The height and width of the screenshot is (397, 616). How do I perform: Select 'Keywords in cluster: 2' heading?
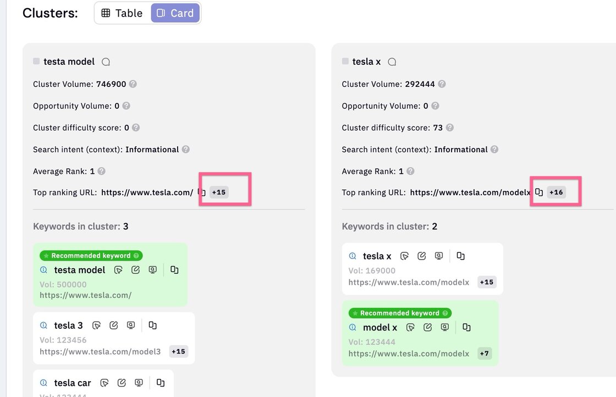click(x=389, y=227)
